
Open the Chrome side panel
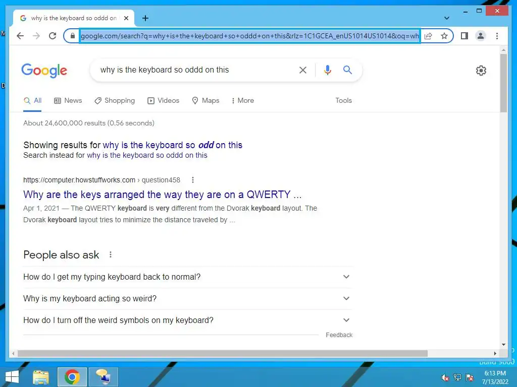click(464, 36)
